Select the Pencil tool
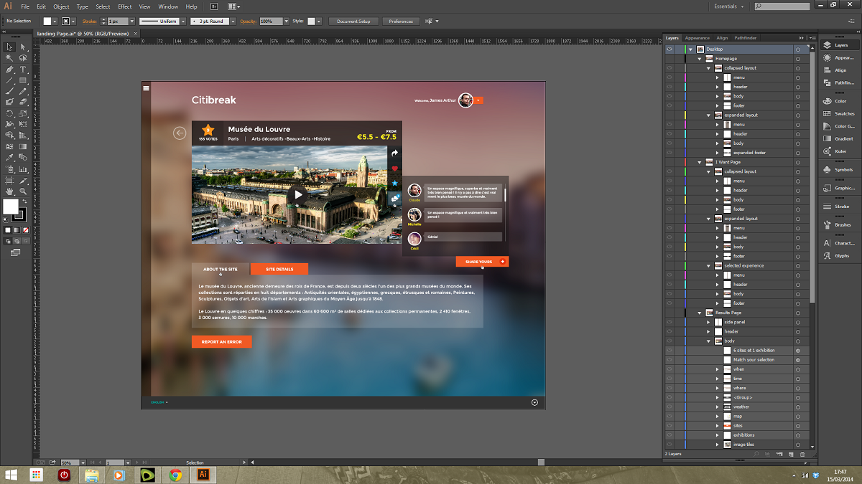 click(x=23, y=91)
